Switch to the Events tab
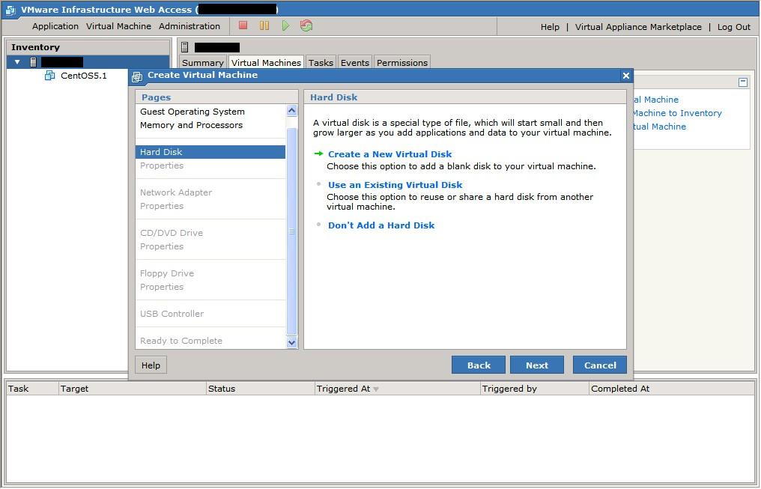The height and width of the screenshot is (489, 761). [355, 63]
